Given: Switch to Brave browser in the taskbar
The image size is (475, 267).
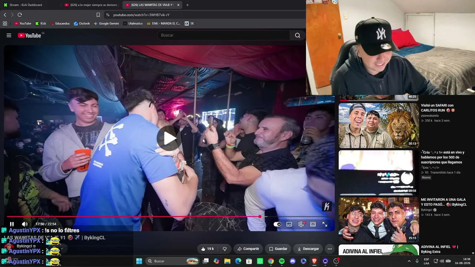Looking at the screenshot, I should tap(314, 261).
